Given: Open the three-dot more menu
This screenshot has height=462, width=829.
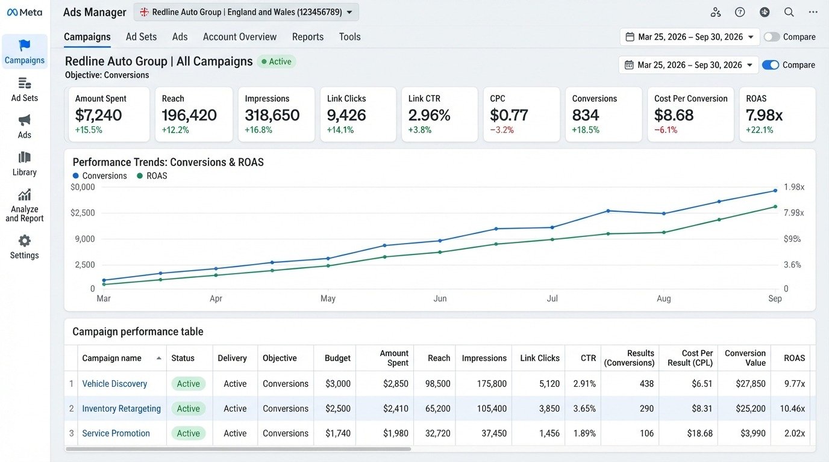Looking at the screenshot, I should 813,12.
